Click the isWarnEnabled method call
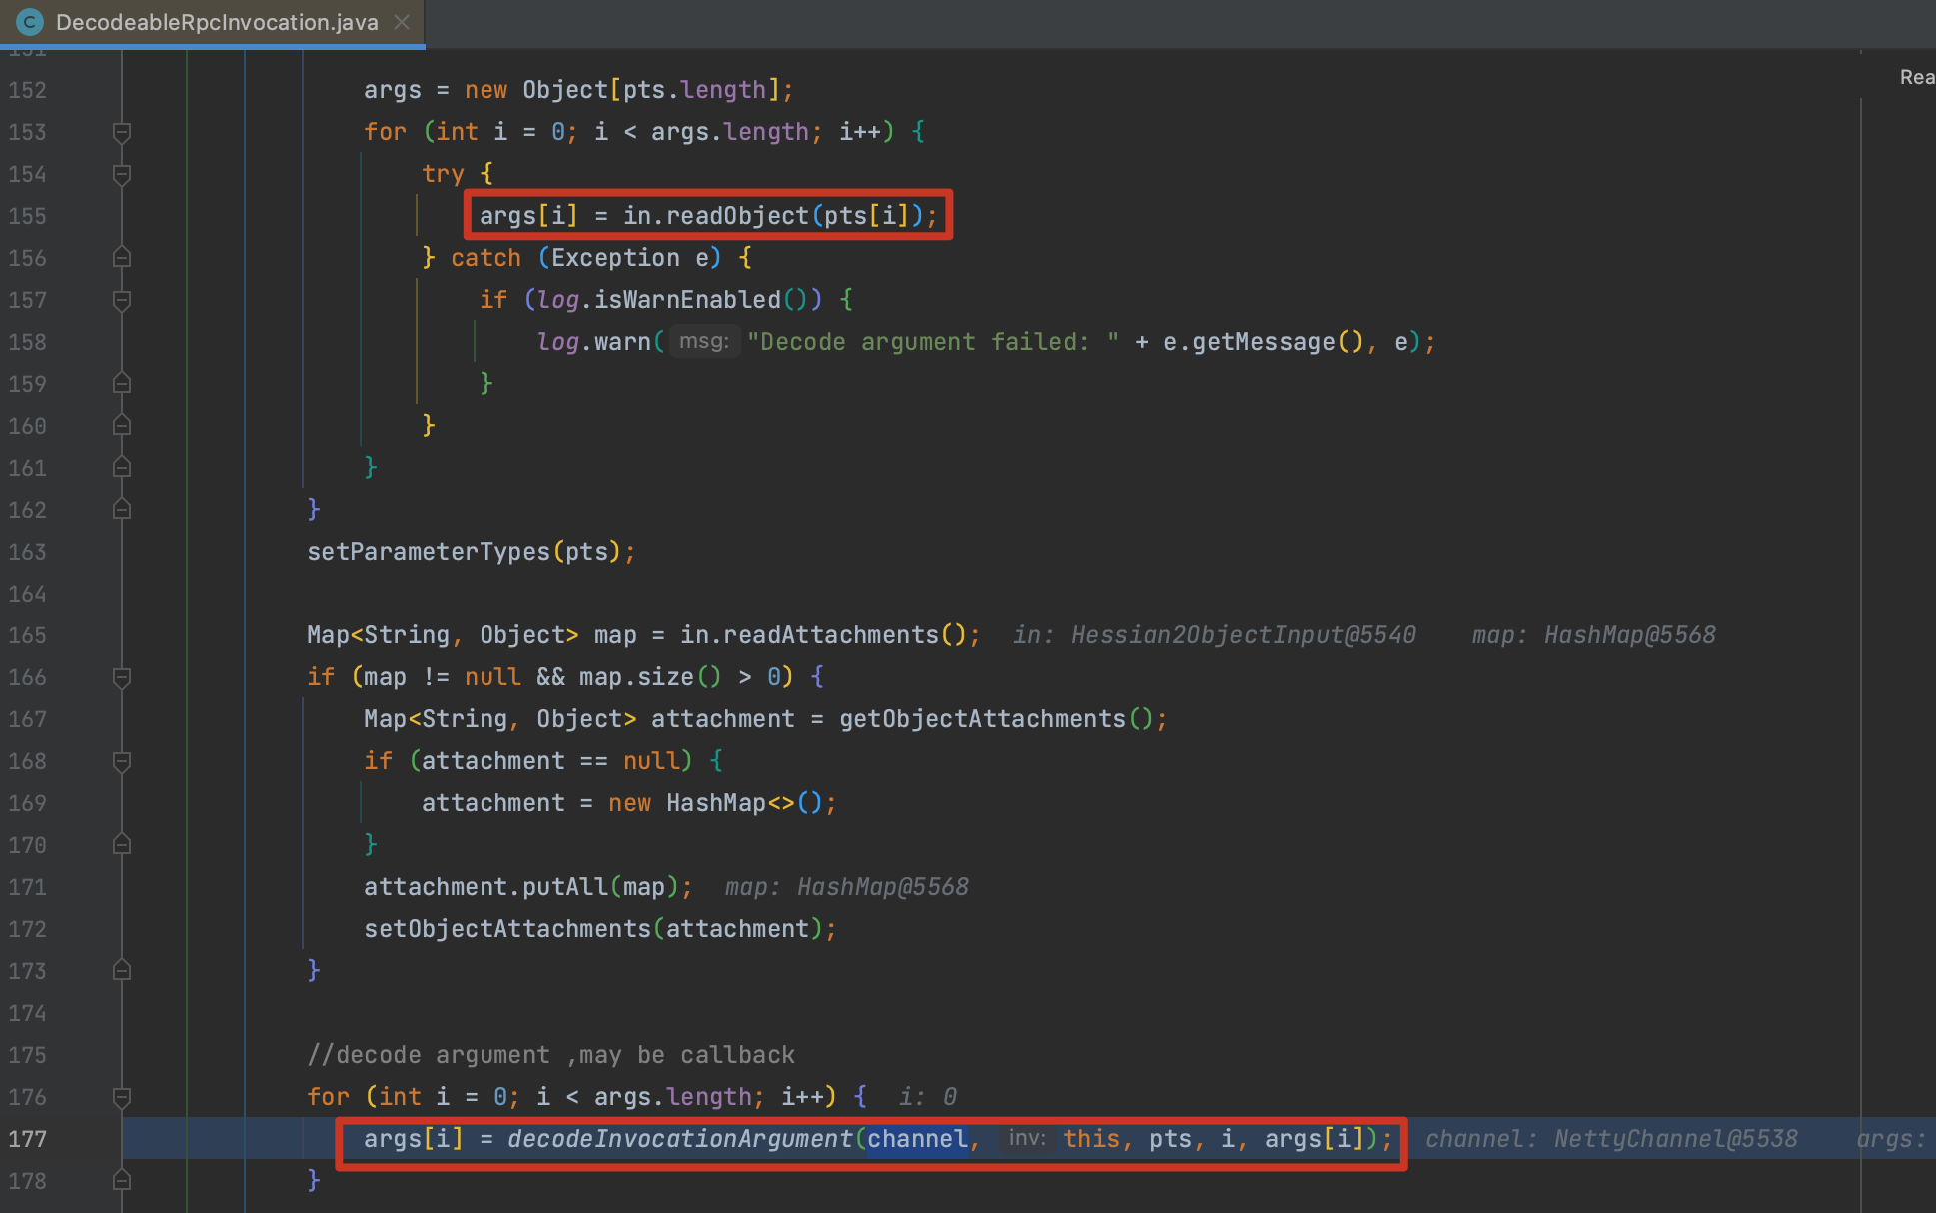Screen dimensions: 1936x1213 click(687, 300)
